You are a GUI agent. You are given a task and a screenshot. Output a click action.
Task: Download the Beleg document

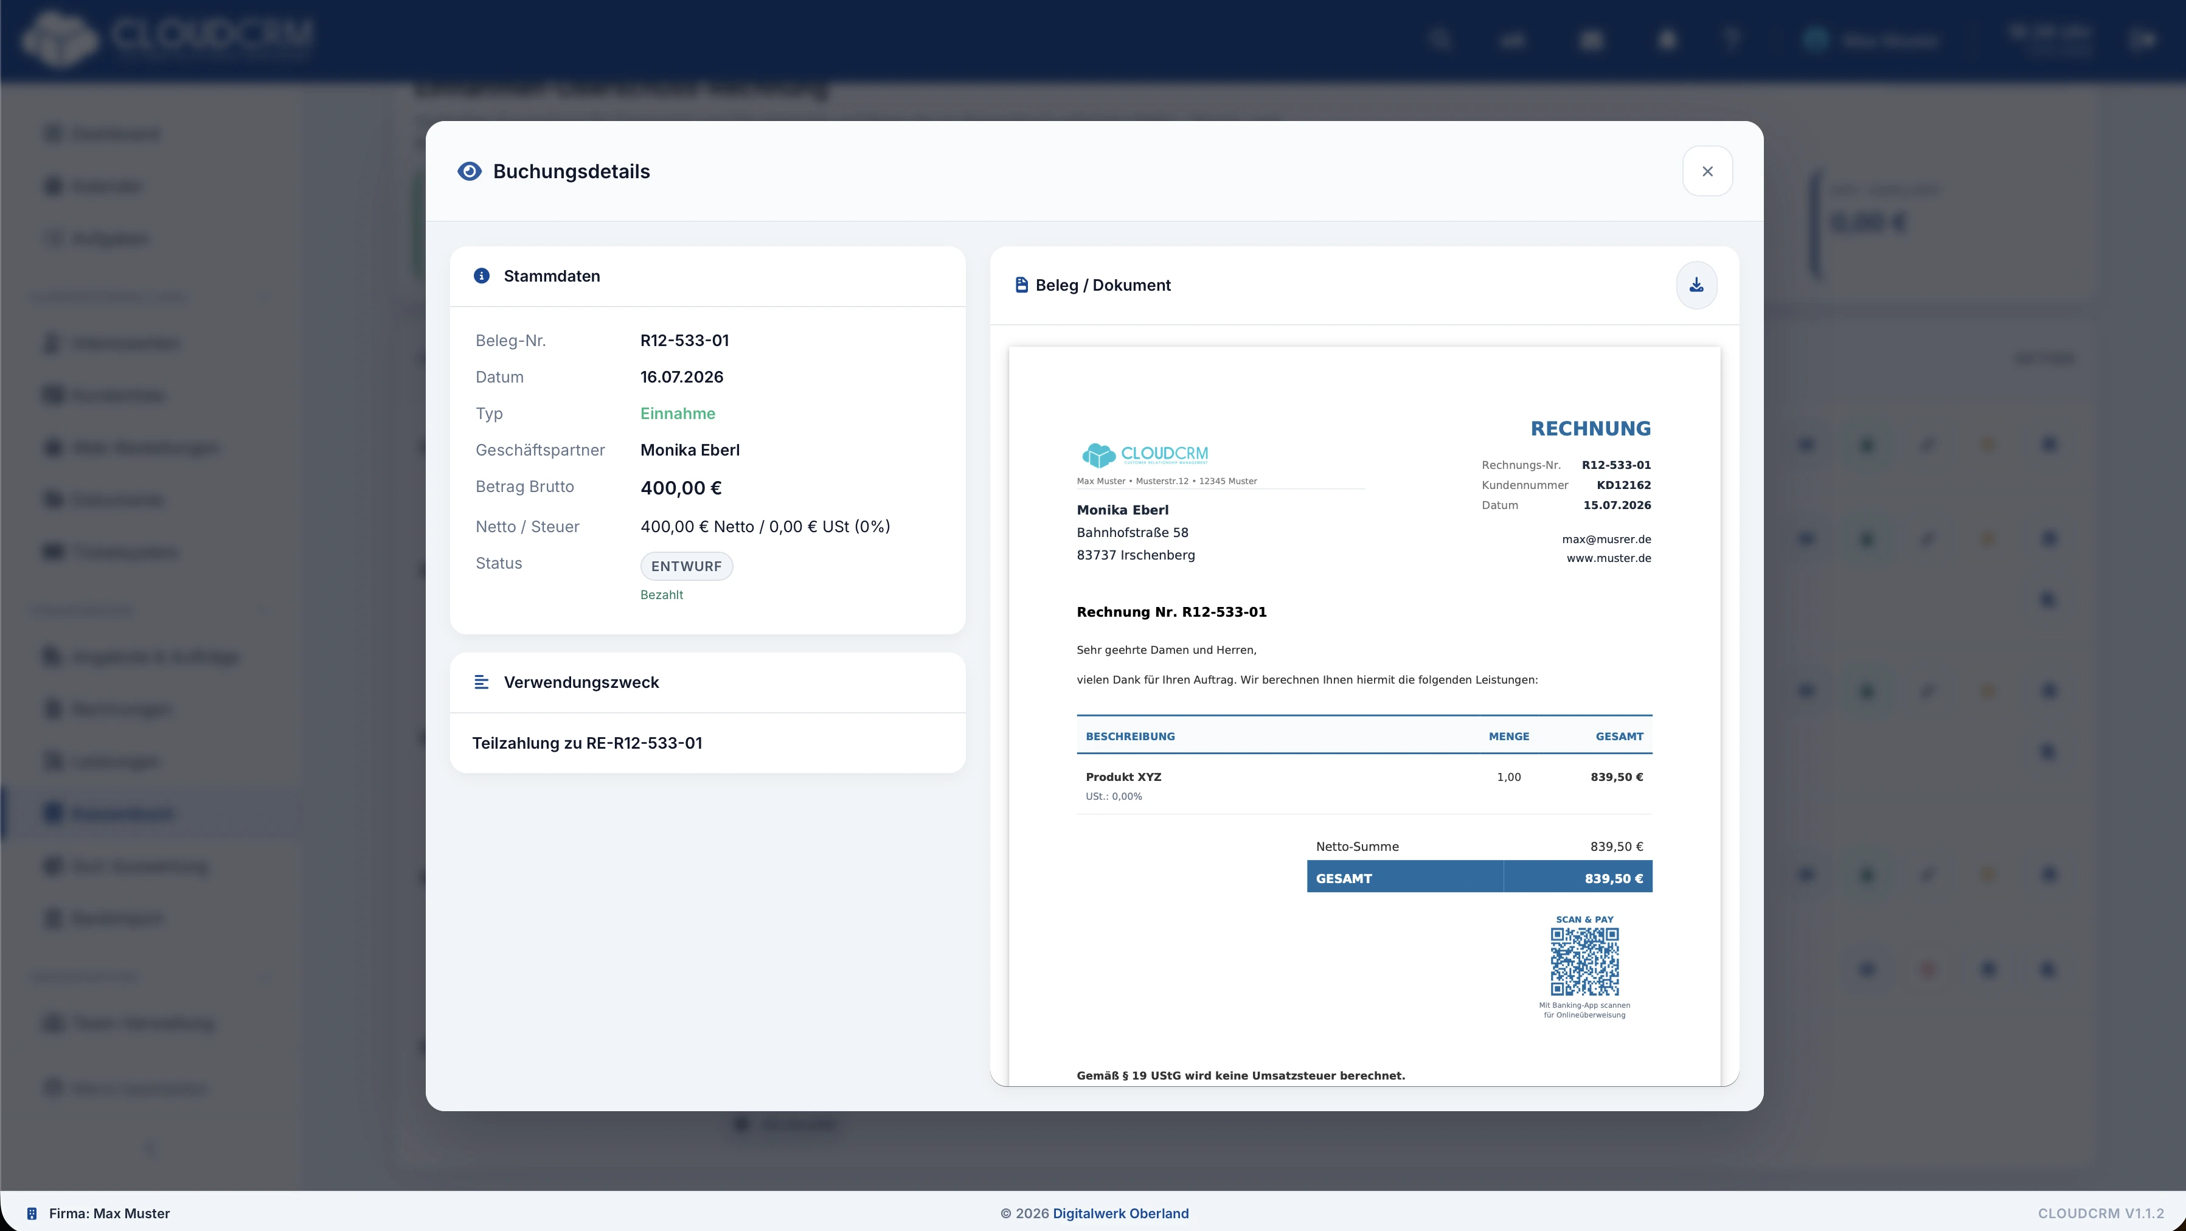point(1696,285)
